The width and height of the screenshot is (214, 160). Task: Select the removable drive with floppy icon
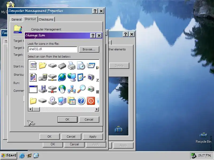click(x=43, y=77)
